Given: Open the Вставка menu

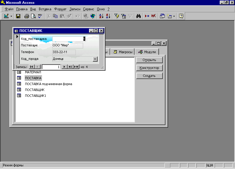Looking at the screenshot, I should 45,9.
